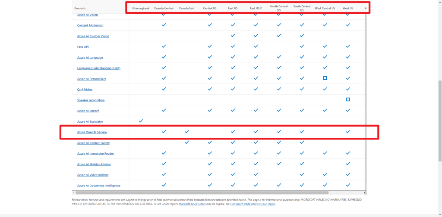Open the Language Understanding (LUIS) link
This screenshot has width=442, height=217.
(x=98, y=68)
